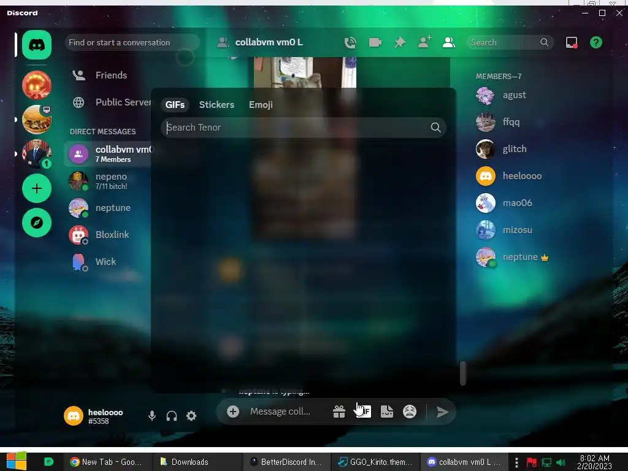Switch to the Emoji tab
The image size is (628, 471).
(x=261, y=104)
